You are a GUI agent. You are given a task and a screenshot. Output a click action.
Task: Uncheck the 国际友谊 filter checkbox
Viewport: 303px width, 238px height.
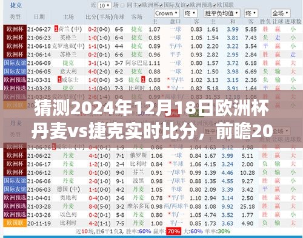tap(161, 5)
